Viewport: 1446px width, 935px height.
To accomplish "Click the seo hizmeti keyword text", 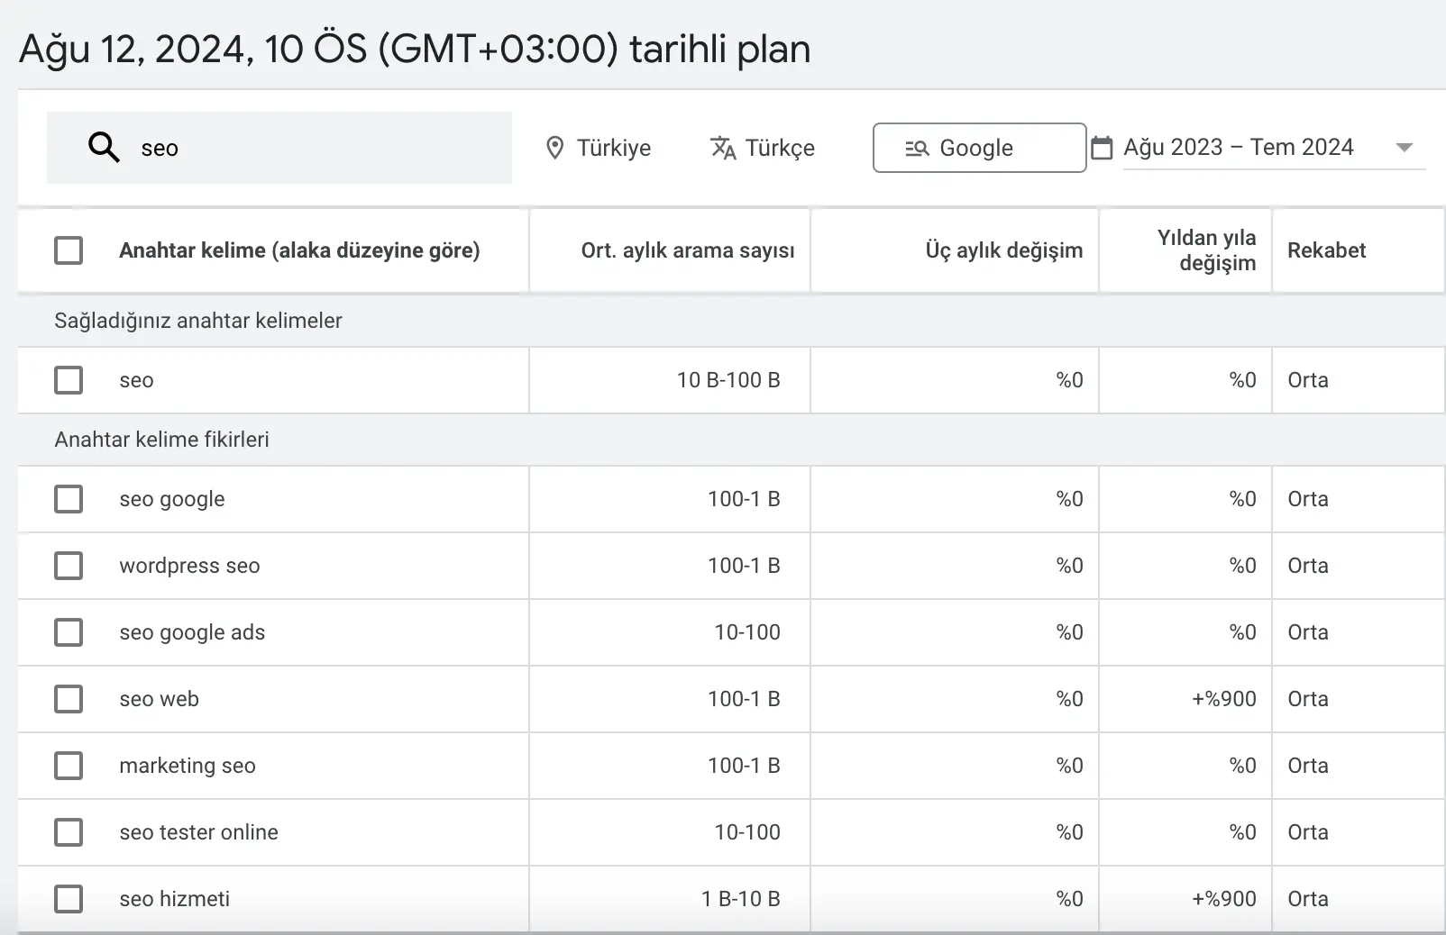I will (174, 899).
